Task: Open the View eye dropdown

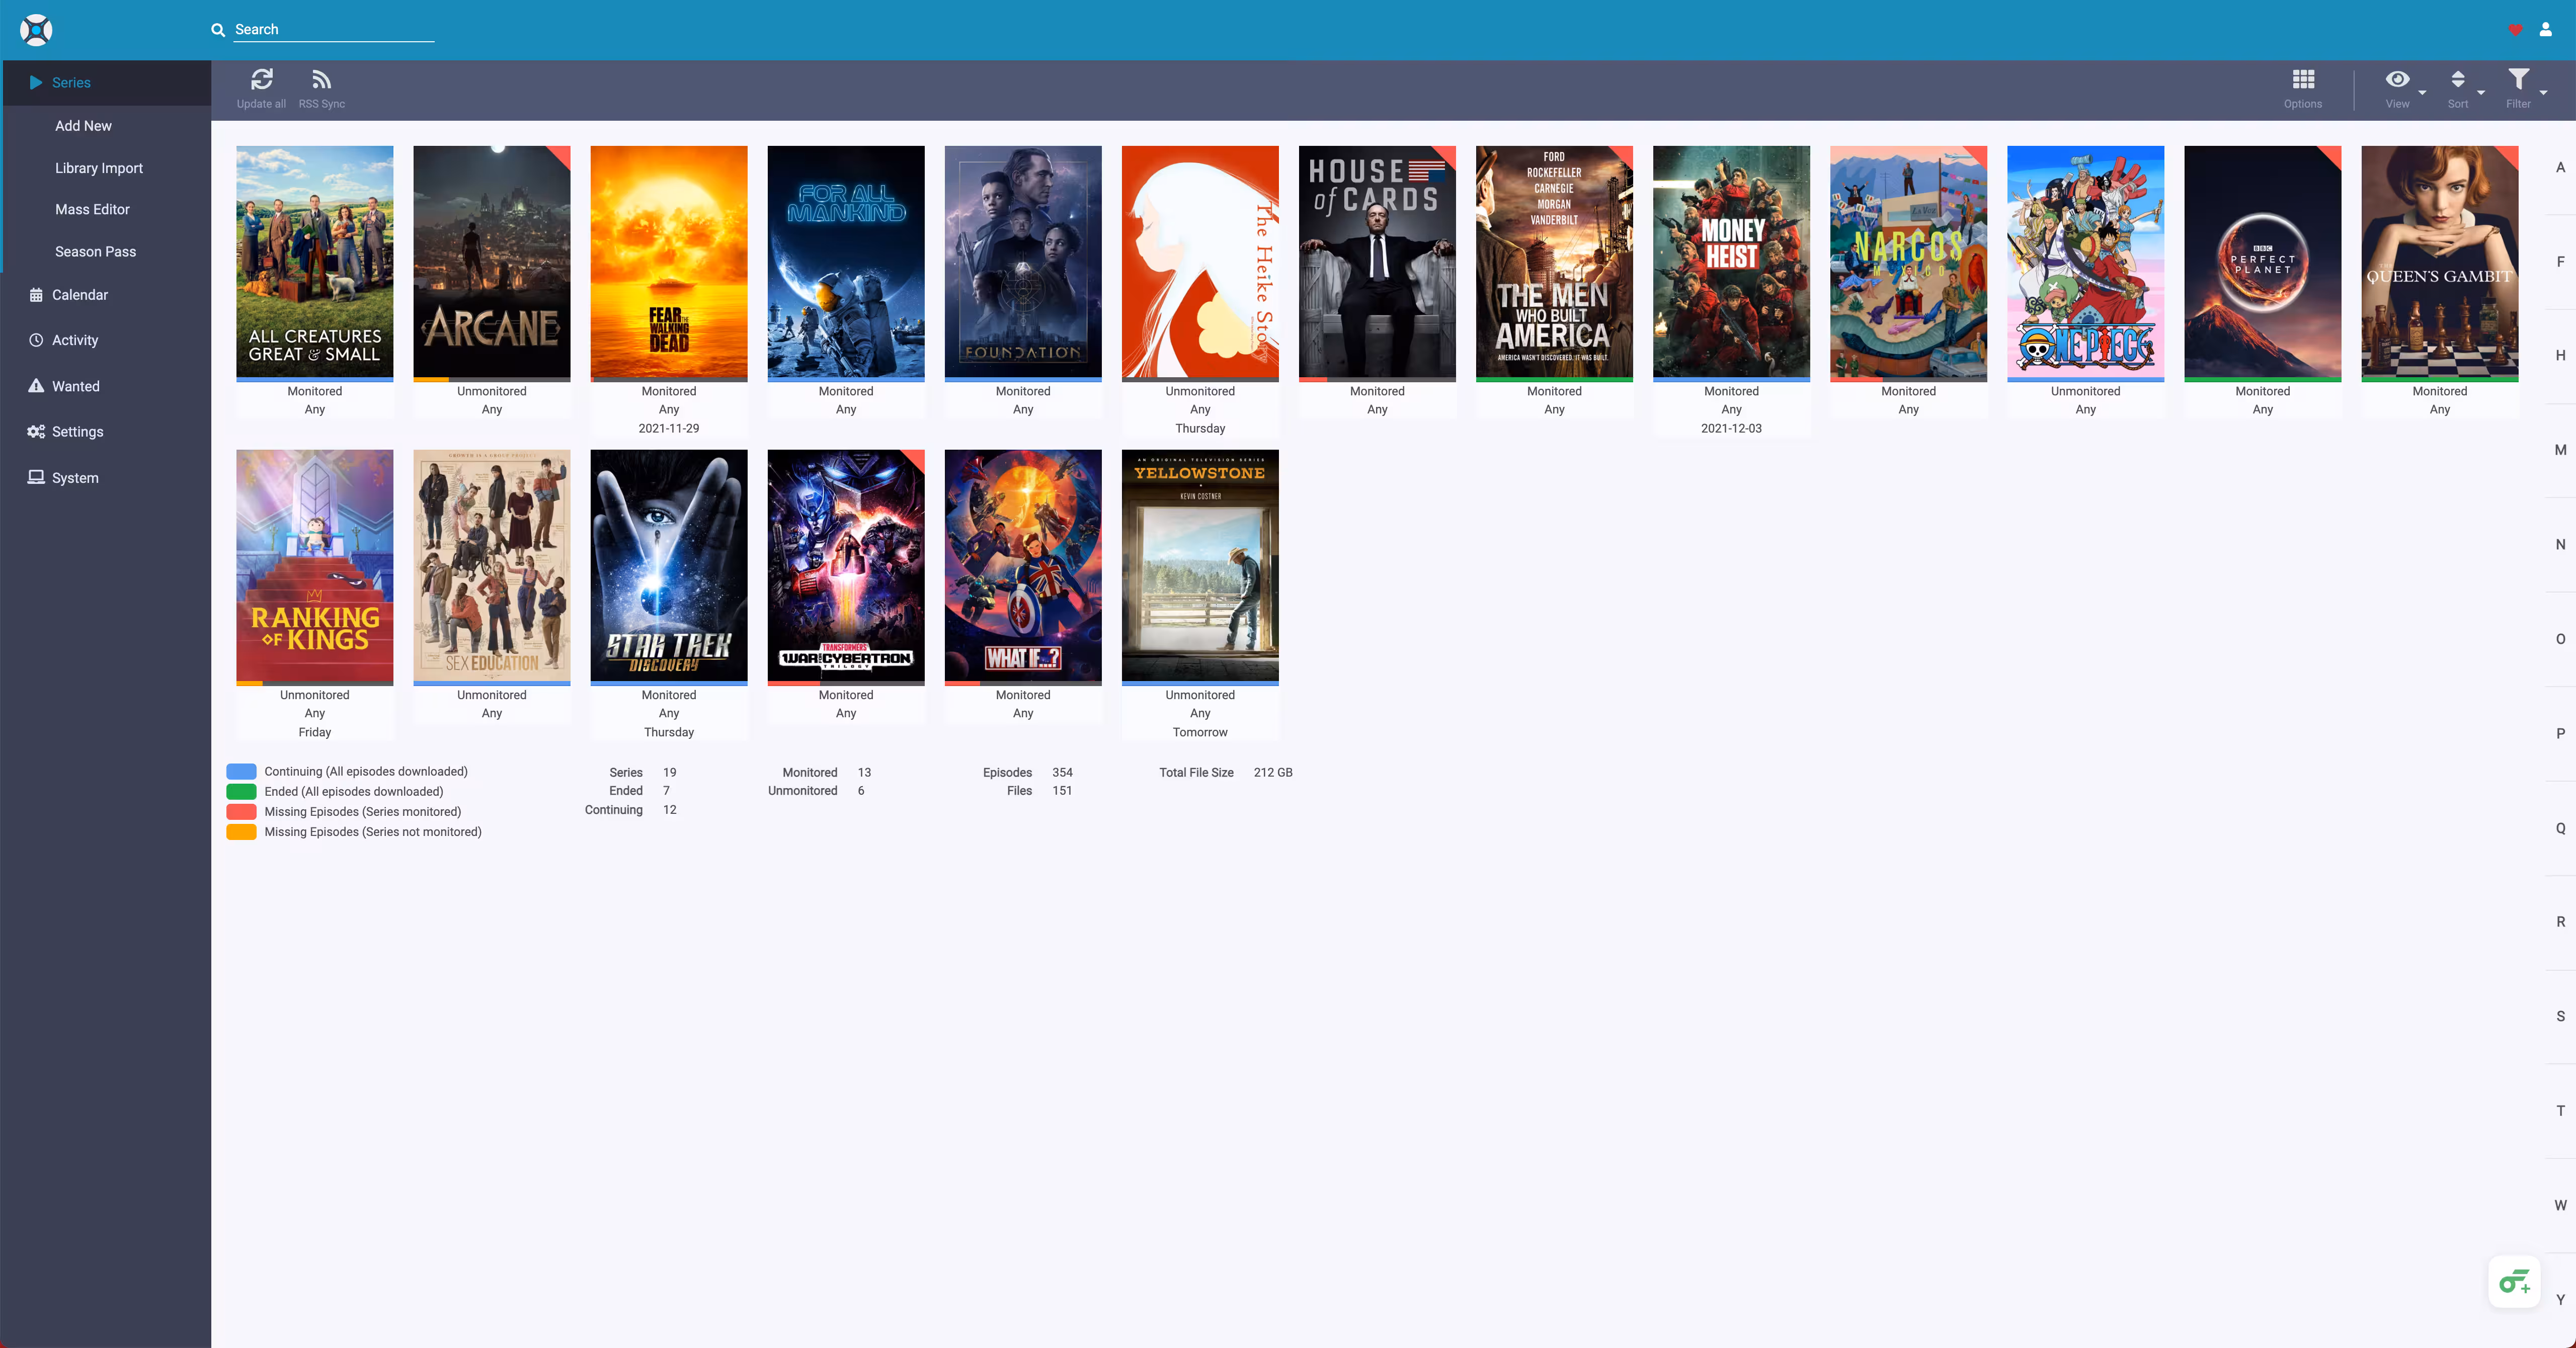Action: (x=2397, y=80)
